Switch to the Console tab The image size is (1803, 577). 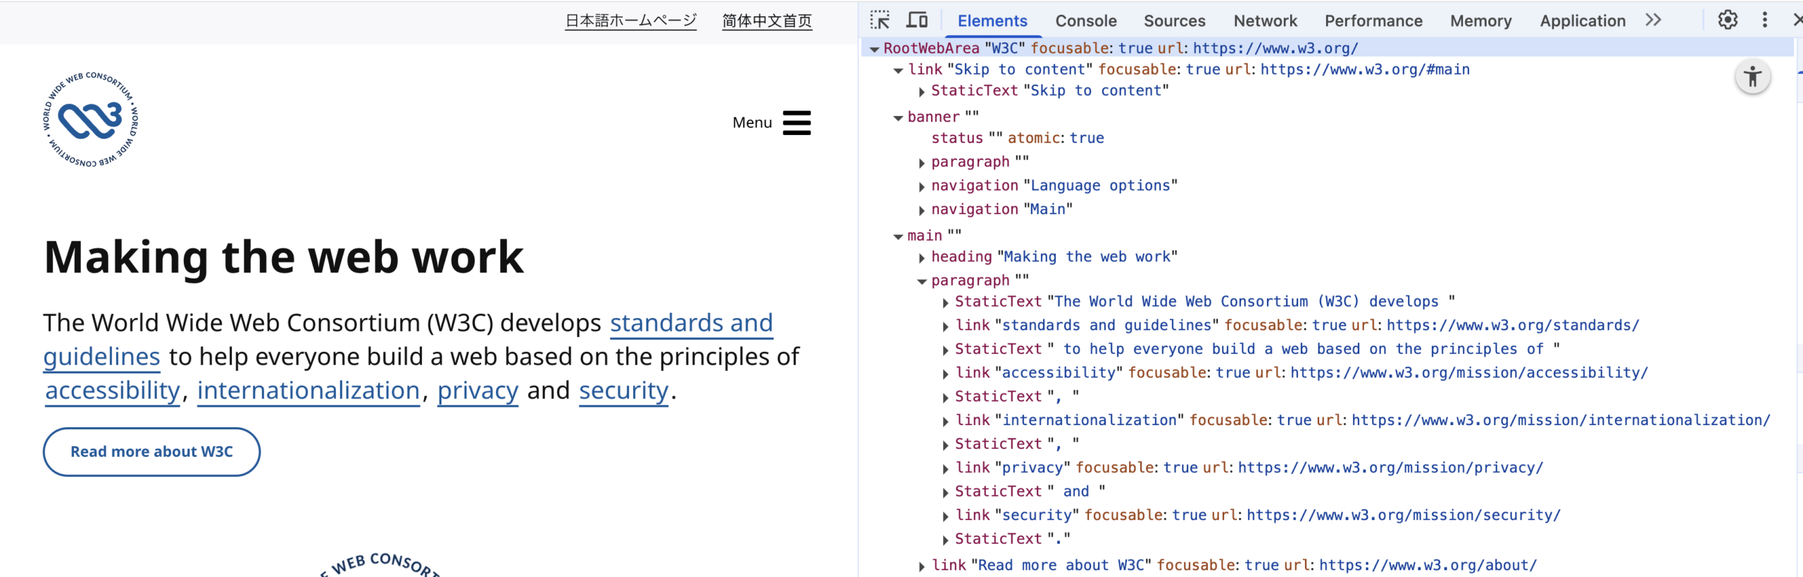click(1085, 21)
